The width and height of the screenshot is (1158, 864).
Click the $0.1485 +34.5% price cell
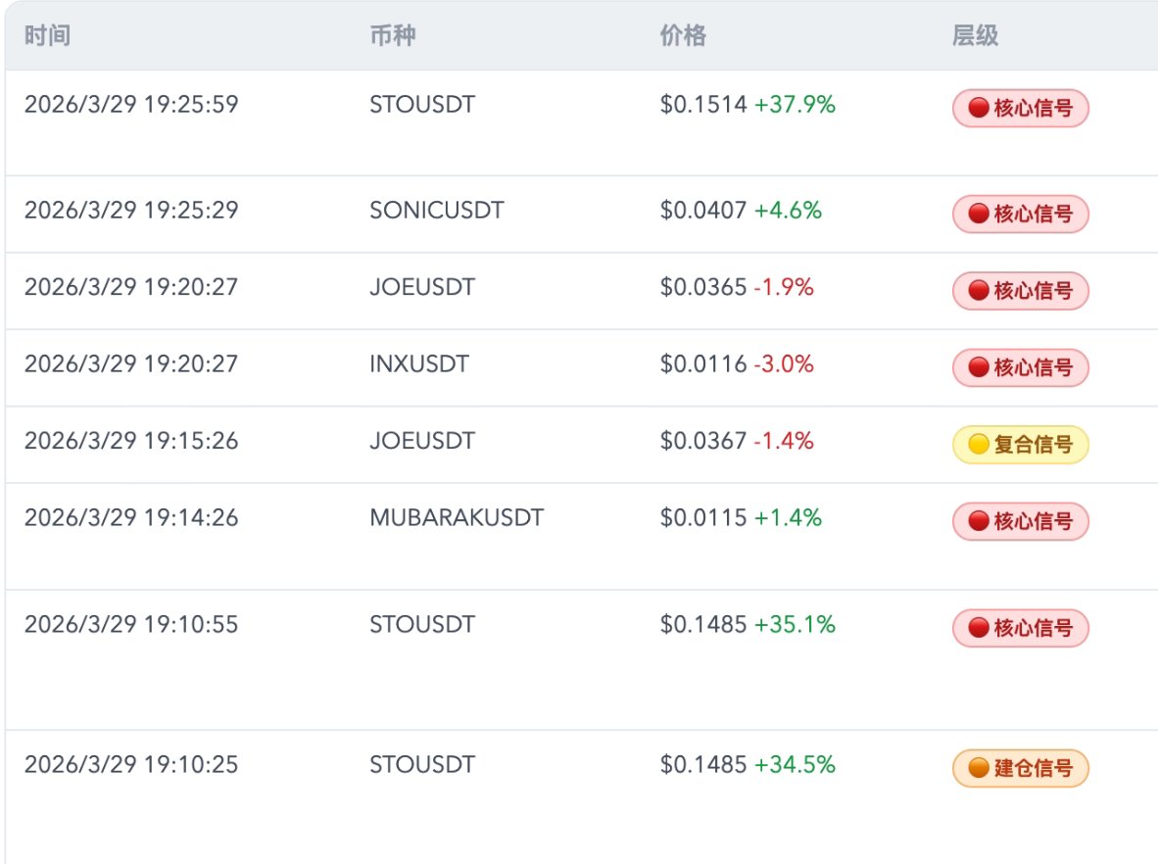coord(748,764)
